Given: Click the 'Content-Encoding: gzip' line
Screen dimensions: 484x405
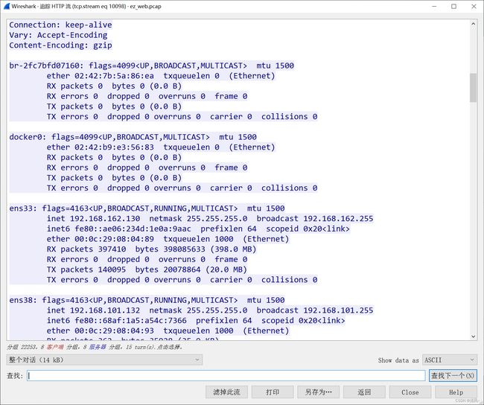Looking at the screenshot, I should pyautogui.click(x=60, y=45).
